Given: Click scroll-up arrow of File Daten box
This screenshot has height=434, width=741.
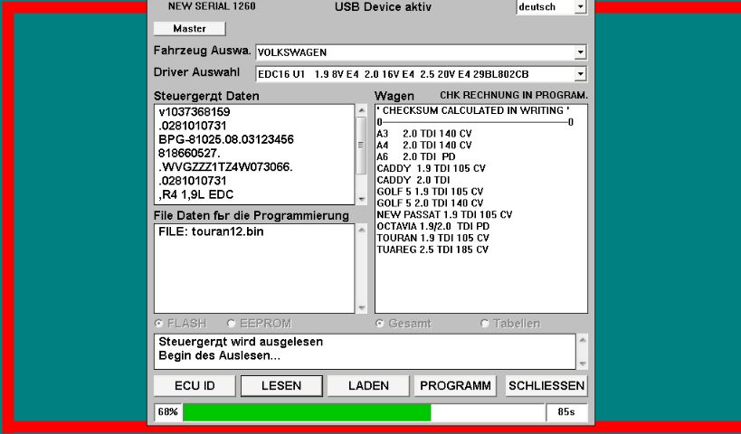Looking at the screenshot, I should (x=362, y=230).
